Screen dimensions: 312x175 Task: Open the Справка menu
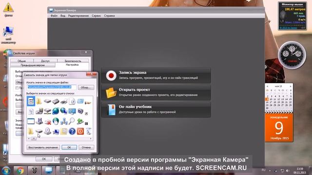[x=109, y=16]
